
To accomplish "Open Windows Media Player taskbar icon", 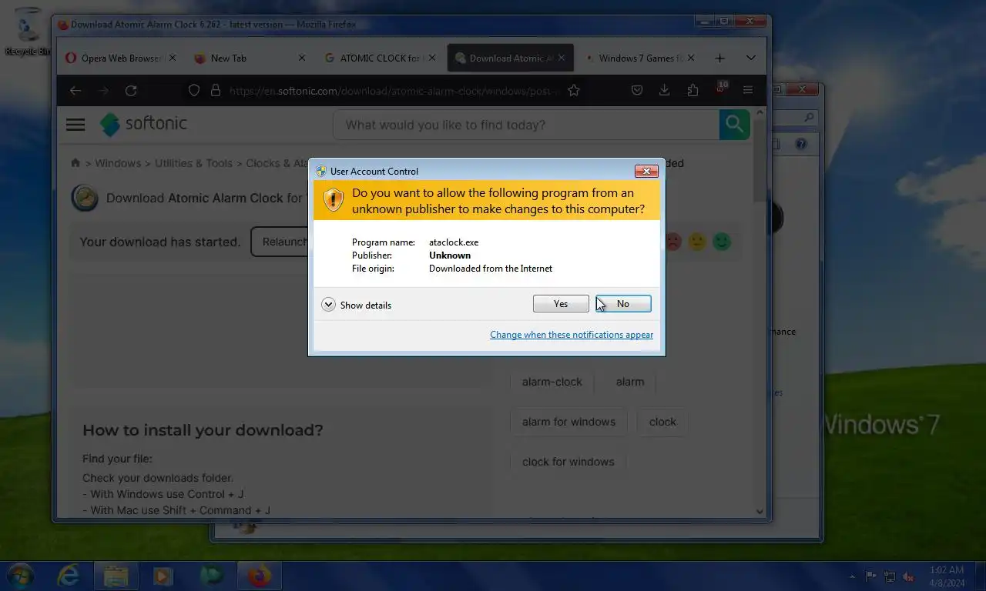I will point(163,576).
